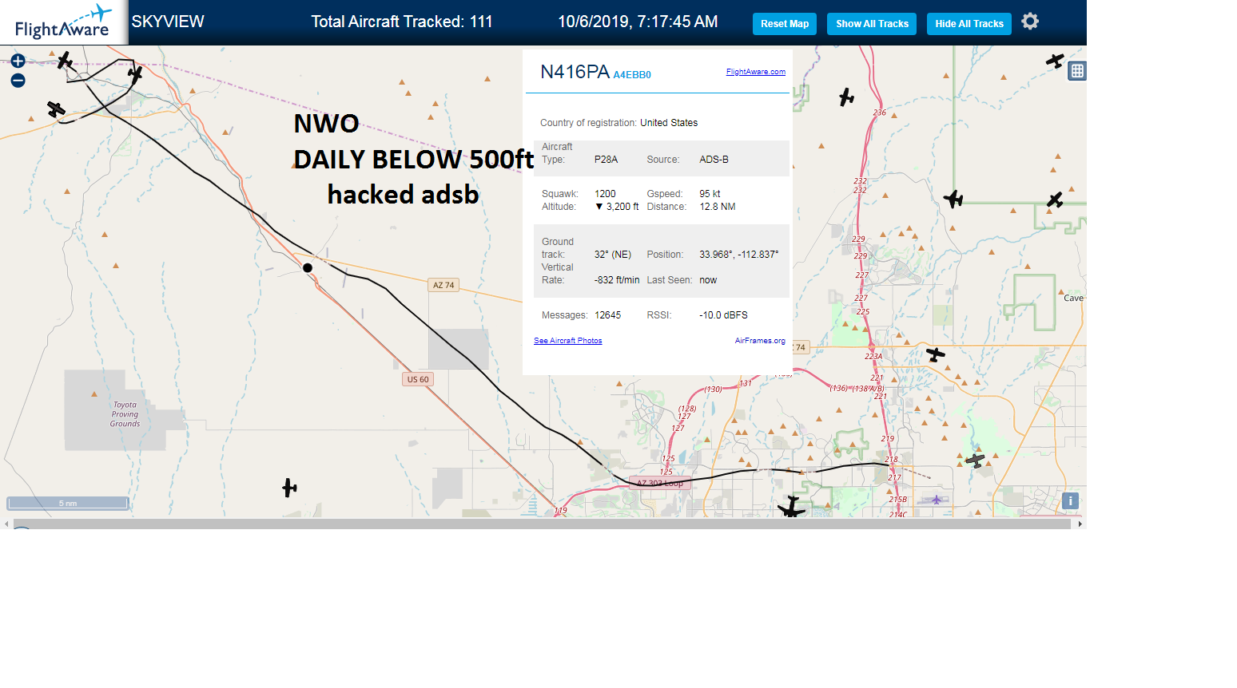
Task: Click the ADS-B source value
Action: (714, 160)
